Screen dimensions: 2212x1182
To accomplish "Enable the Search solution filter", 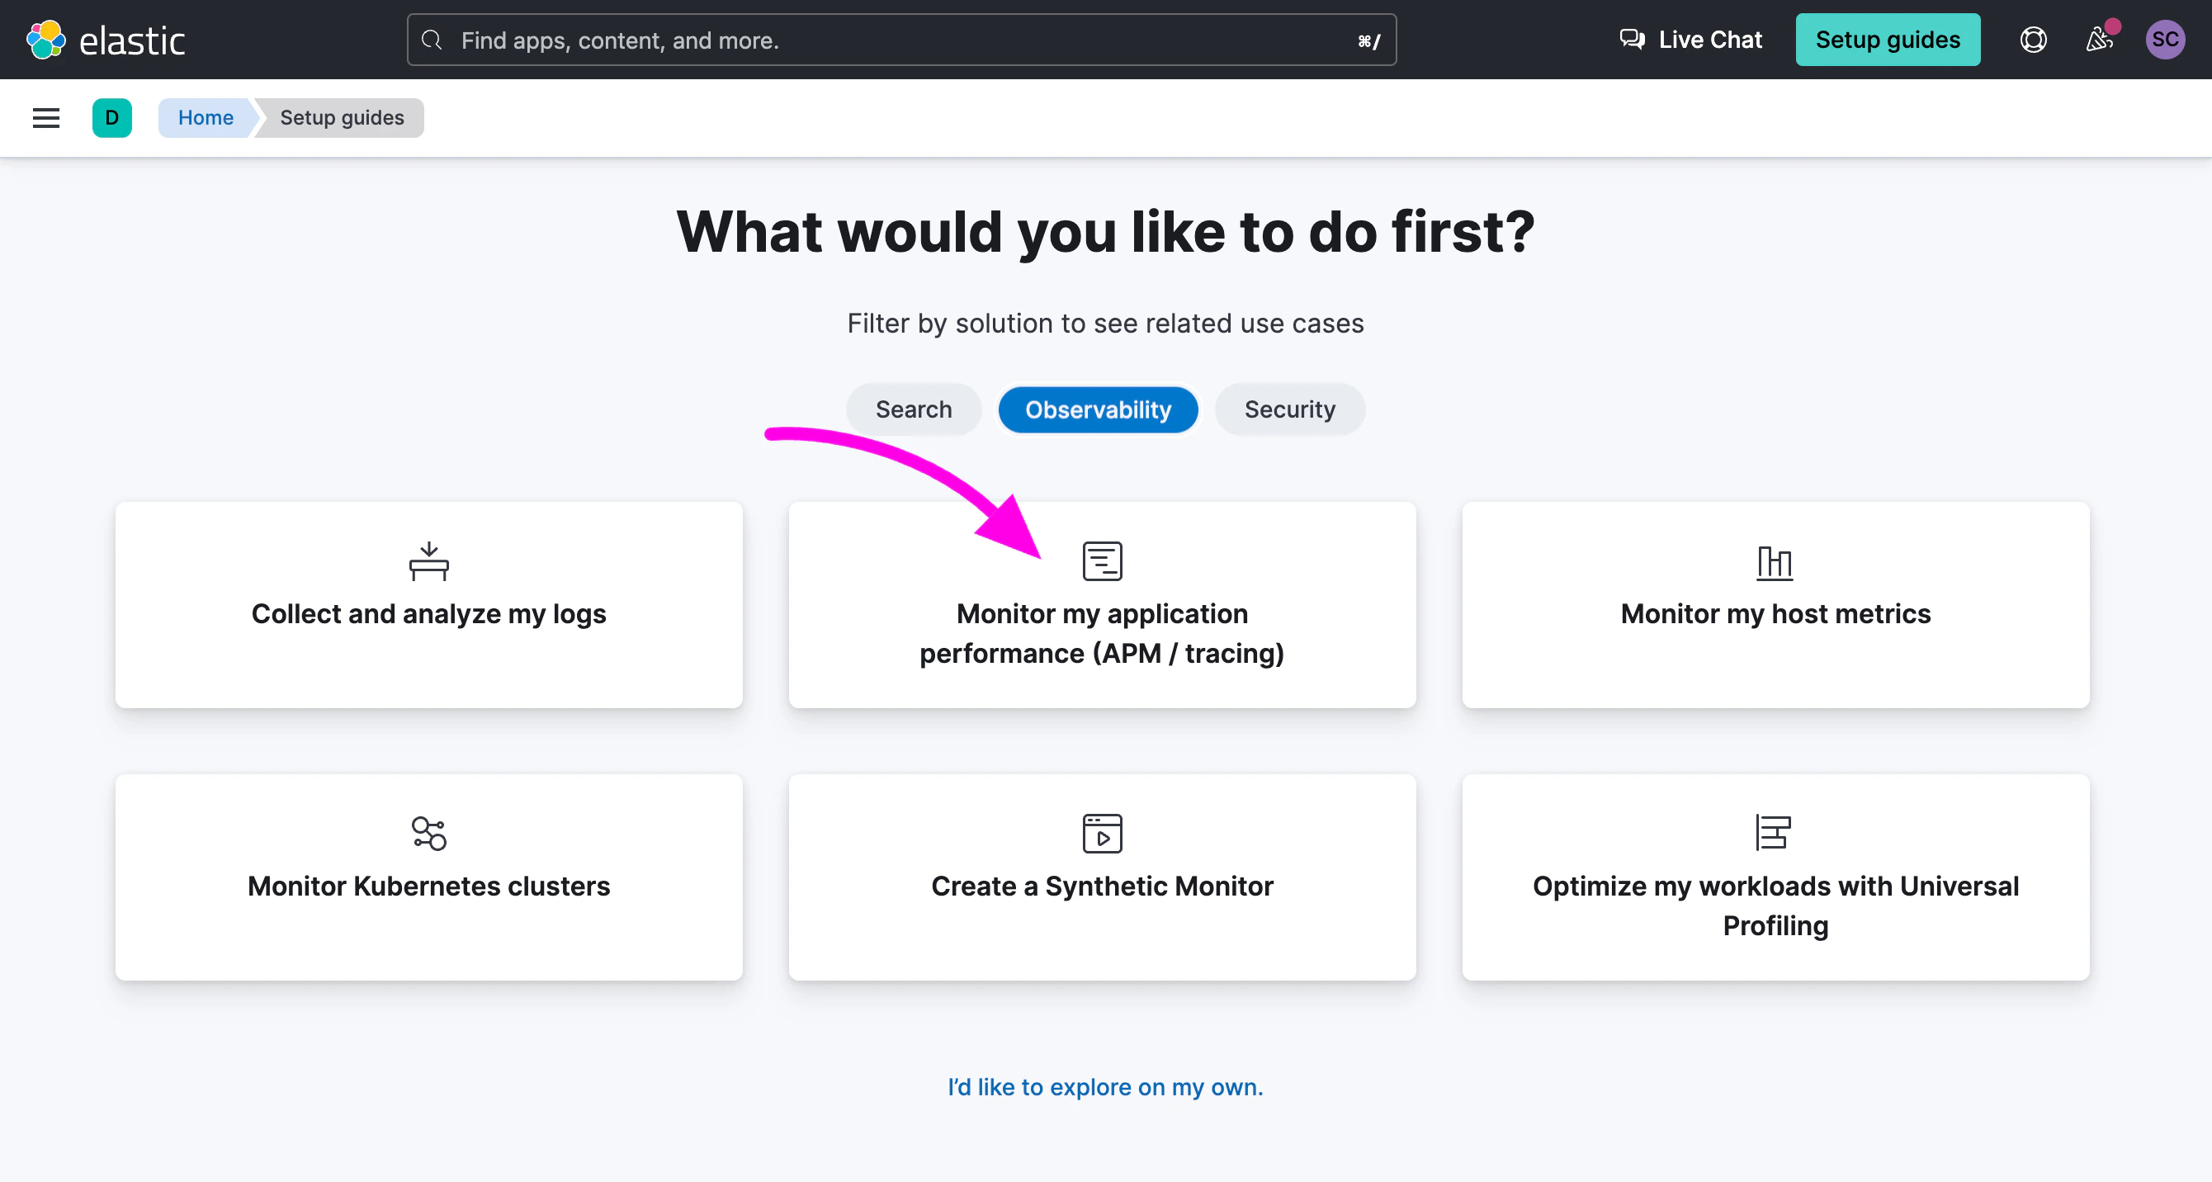I will [913, 409].
